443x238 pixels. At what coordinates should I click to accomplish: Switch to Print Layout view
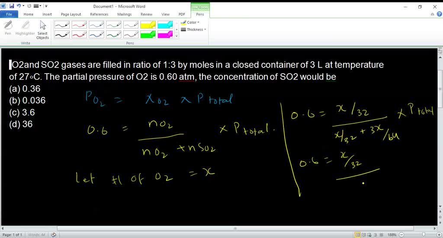358,235
